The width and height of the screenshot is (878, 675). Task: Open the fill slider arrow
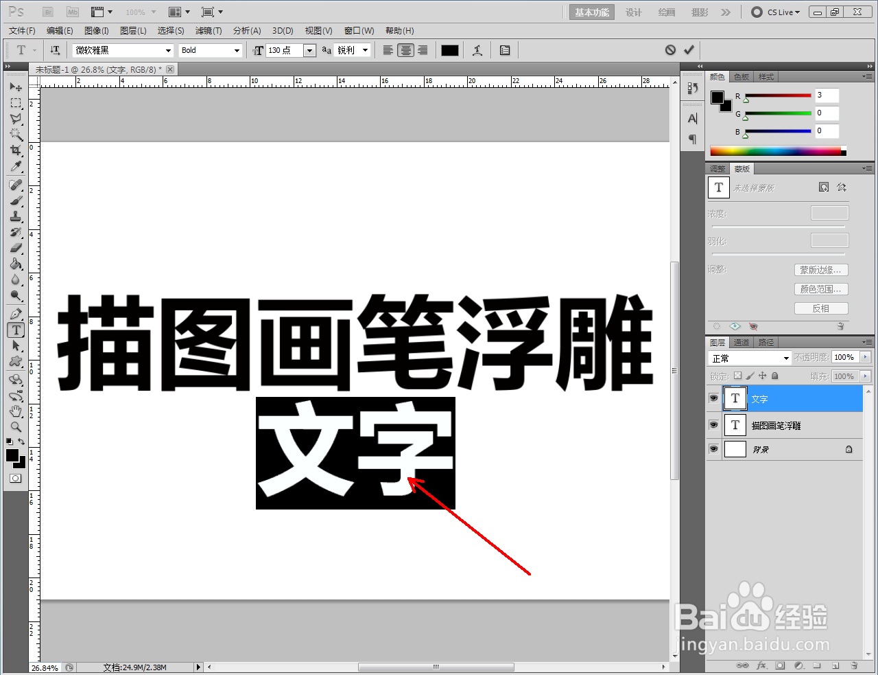point(865,376)
